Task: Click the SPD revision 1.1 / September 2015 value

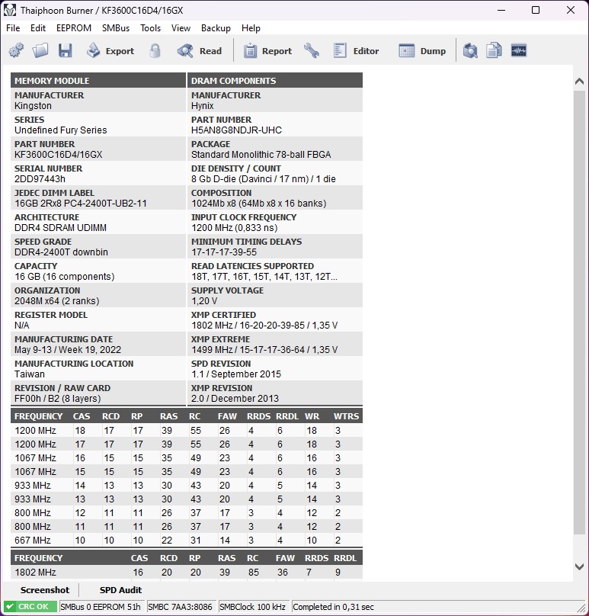Action: 236,374
